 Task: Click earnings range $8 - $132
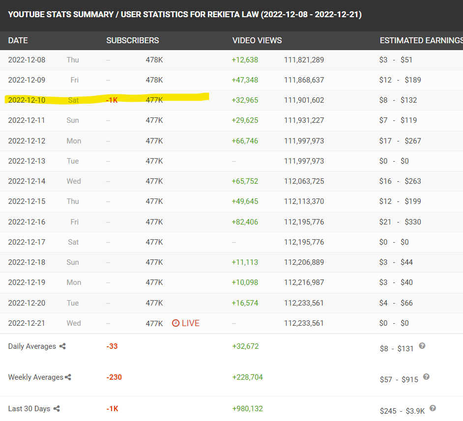(398, 100)
